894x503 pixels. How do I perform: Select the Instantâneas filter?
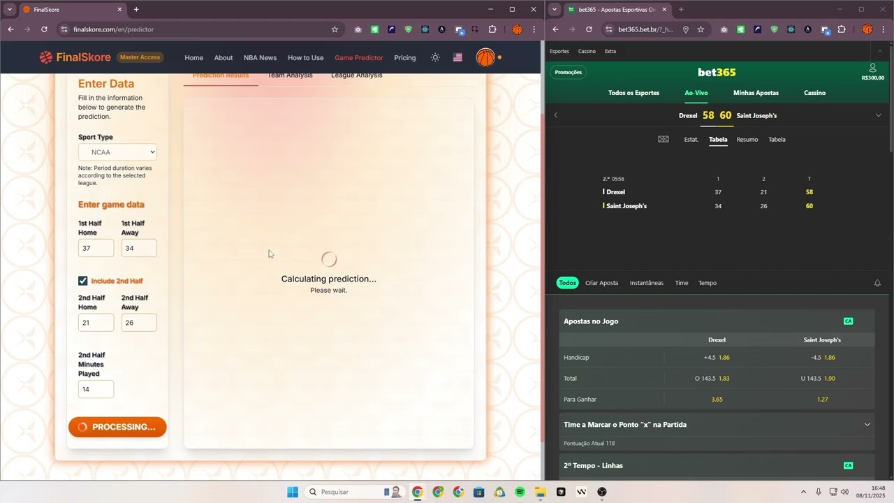coord(647,283)
